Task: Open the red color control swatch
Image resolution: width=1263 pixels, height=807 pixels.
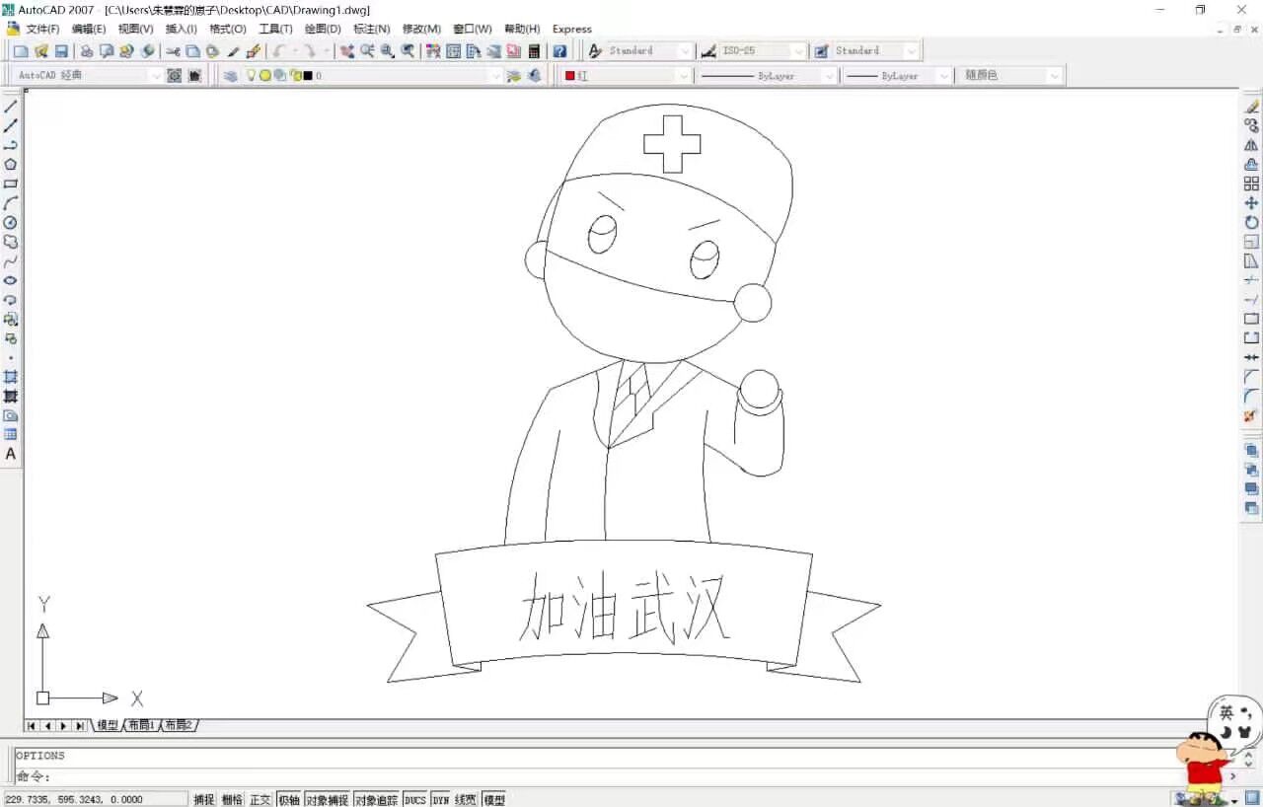Action: 627,76
